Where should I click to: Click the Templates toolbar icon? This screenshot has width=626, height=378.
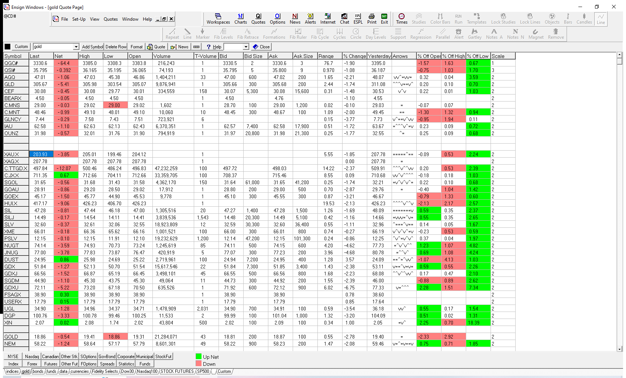(477, 19)
